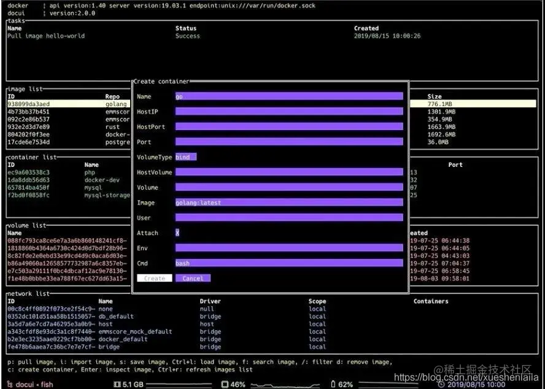The image size is (545, 389).
Task: Select the User input field
Action: click(x=289, y=218)
